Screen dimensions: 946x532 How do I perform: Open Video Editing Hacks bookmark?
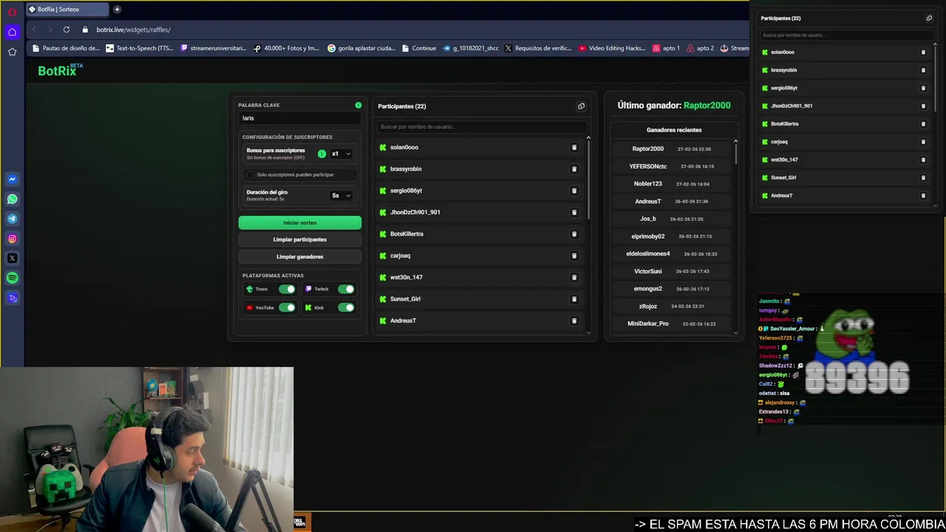click(x=613, y=49)
